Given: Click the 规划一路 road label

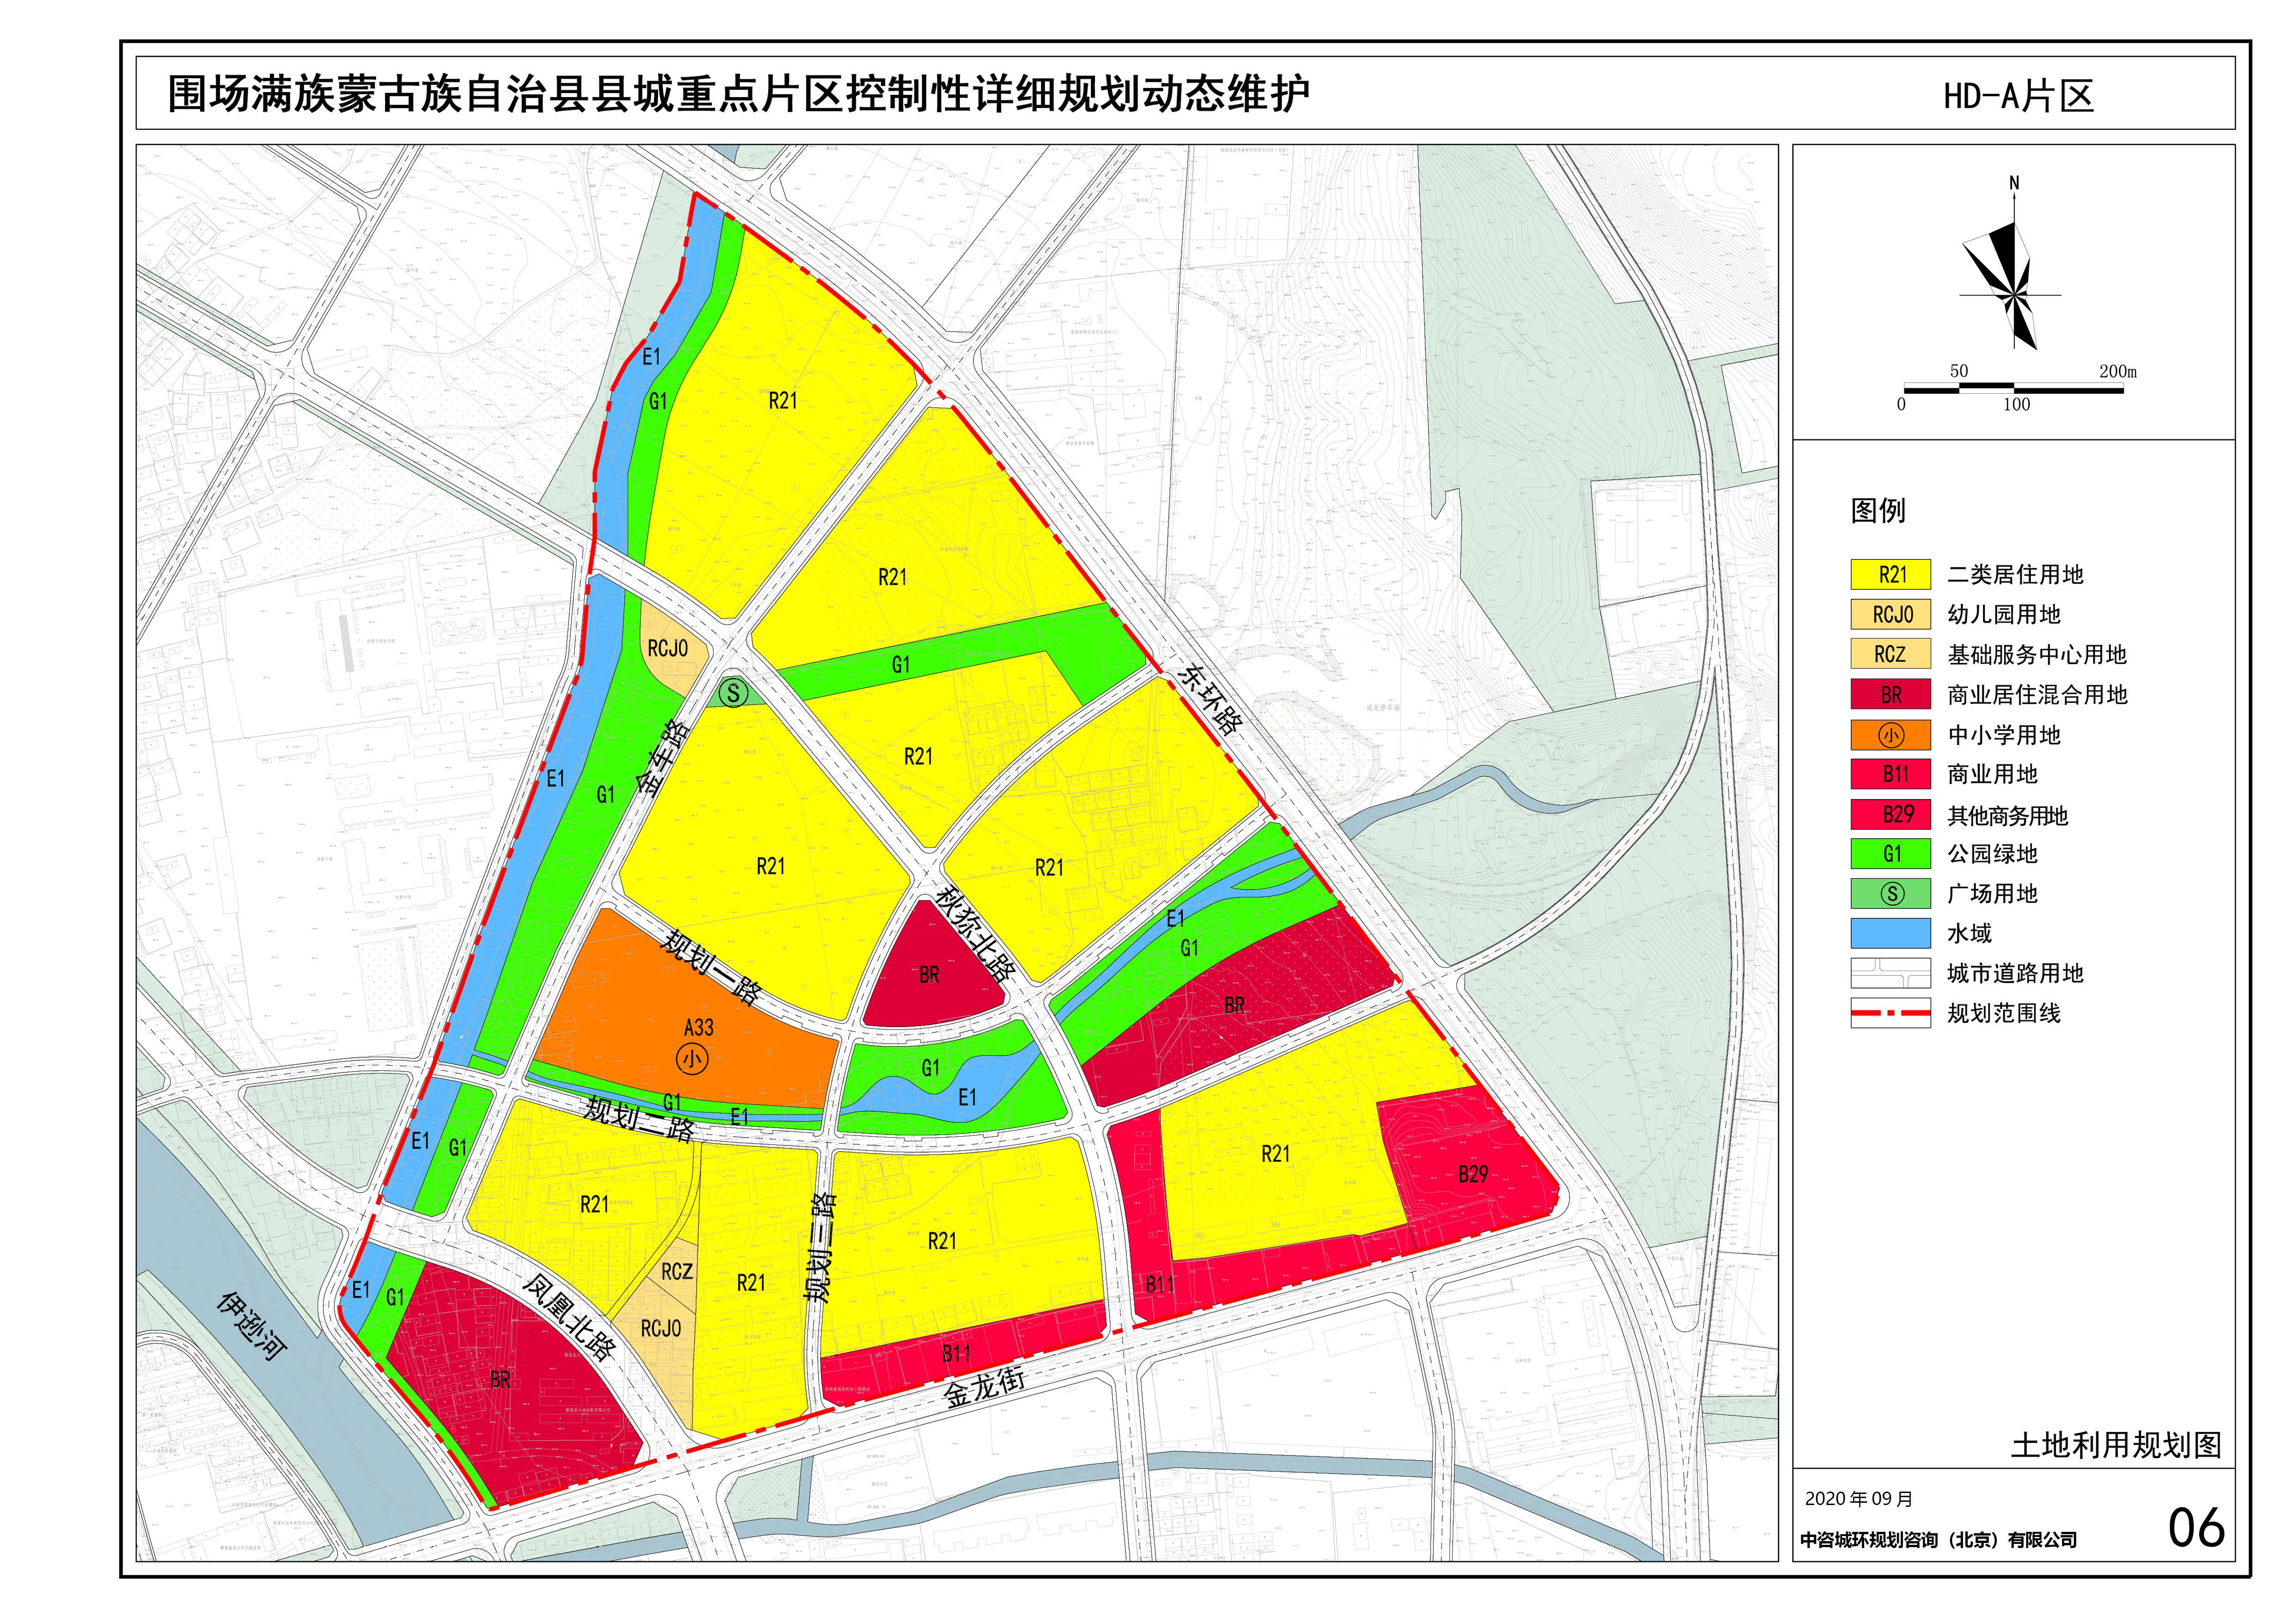Looking at the screenshot, I should [711, 966].
